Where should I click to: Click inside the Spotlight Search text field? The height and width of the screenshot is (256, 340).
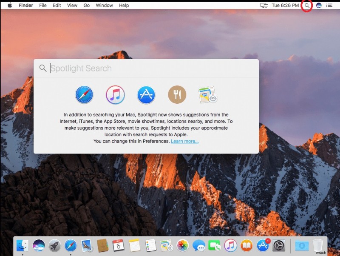click(127, 68)
